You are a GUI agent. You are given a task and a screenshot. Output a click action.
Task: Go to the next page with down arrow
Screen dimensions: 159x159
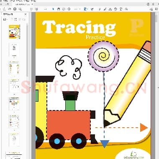pos(36,9)
